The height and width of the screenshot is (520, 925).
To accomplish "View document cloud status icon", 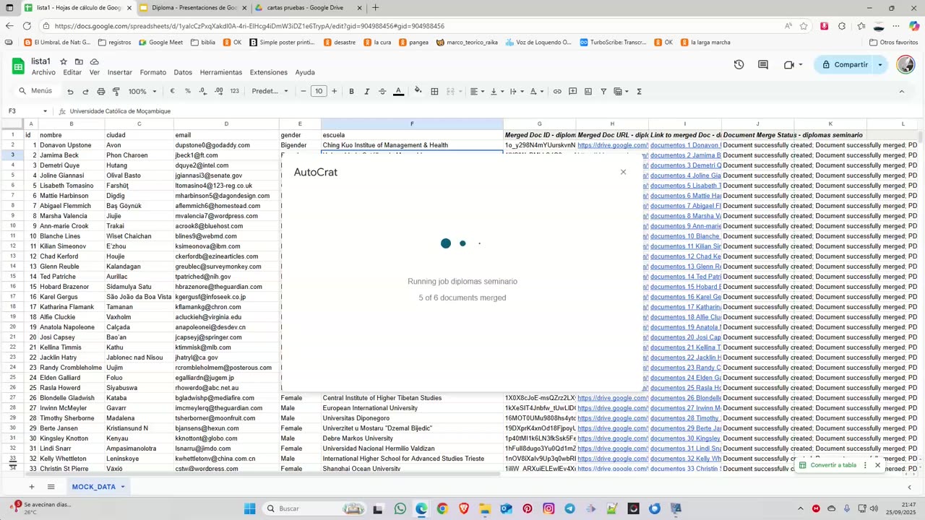I will click(94, 61).
